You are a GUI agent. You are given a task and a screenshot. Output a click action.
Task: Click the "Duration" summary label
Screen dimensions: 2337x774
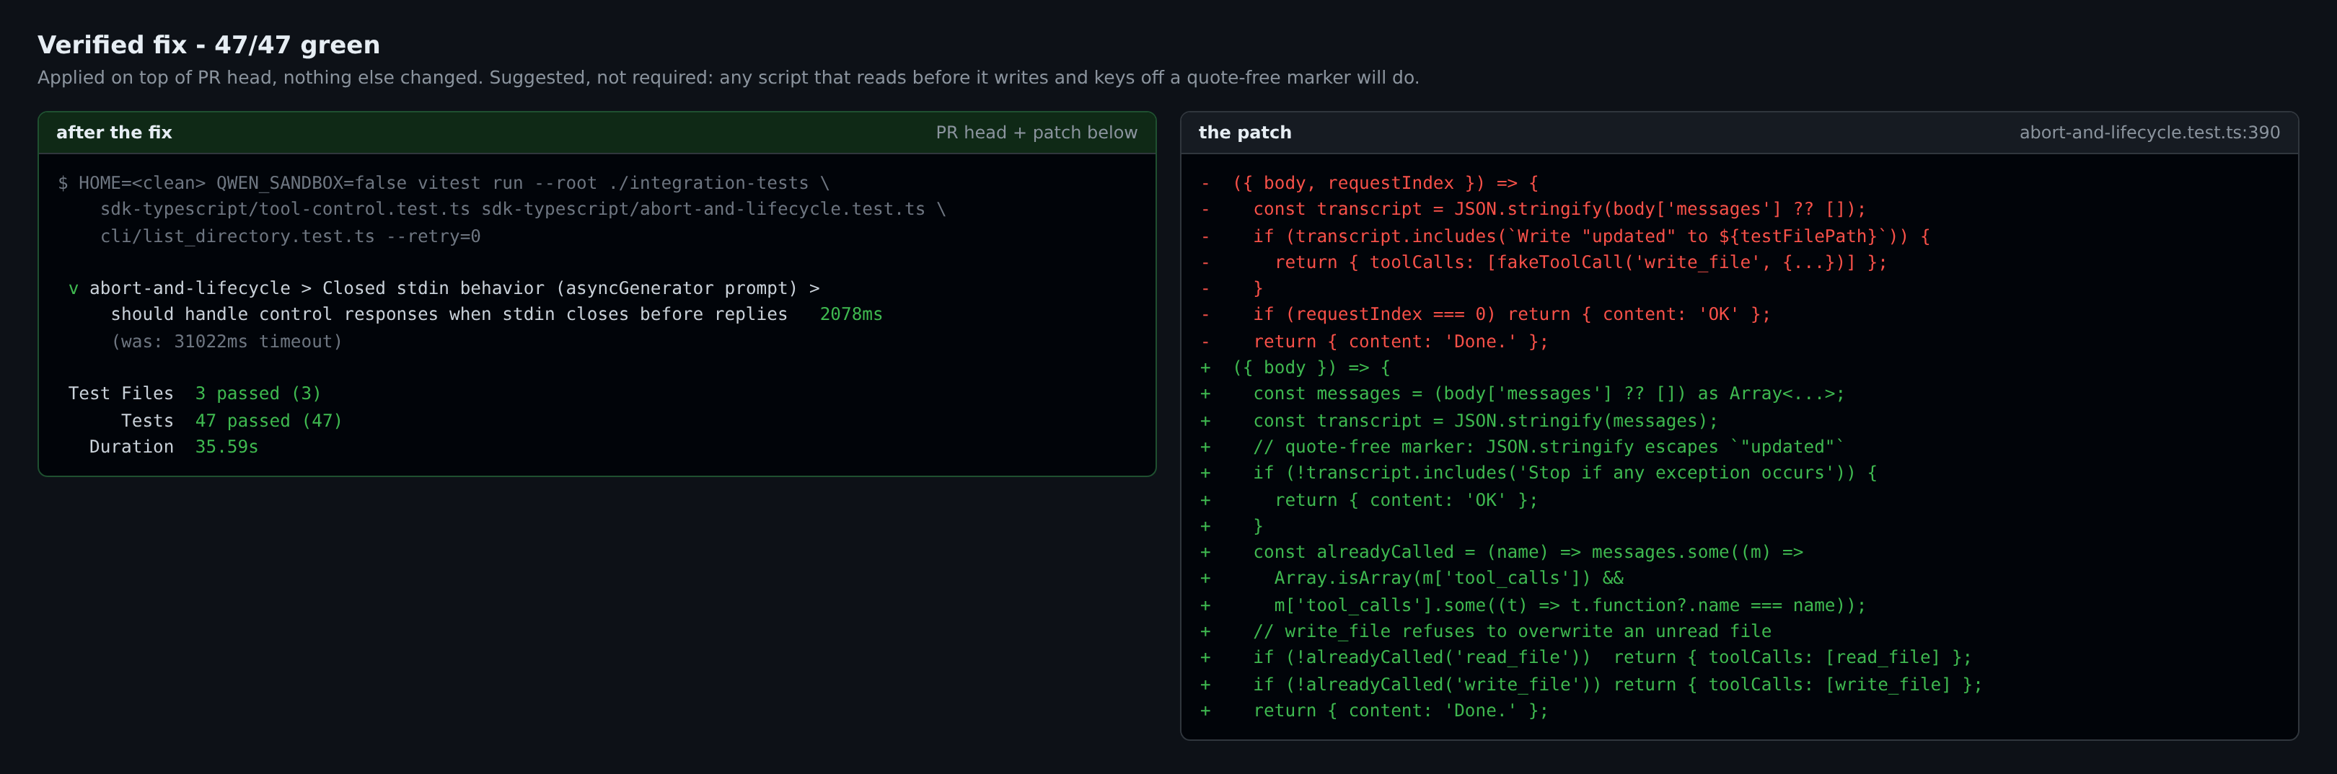(x=131, y=447)
